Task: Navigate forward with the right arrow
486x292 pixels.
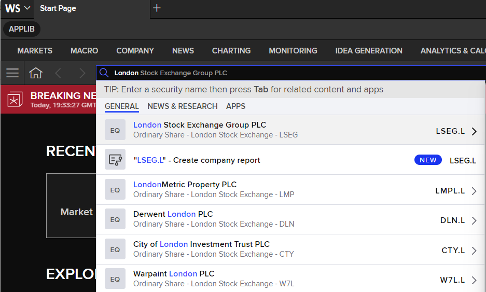Action: coord(82,73)
